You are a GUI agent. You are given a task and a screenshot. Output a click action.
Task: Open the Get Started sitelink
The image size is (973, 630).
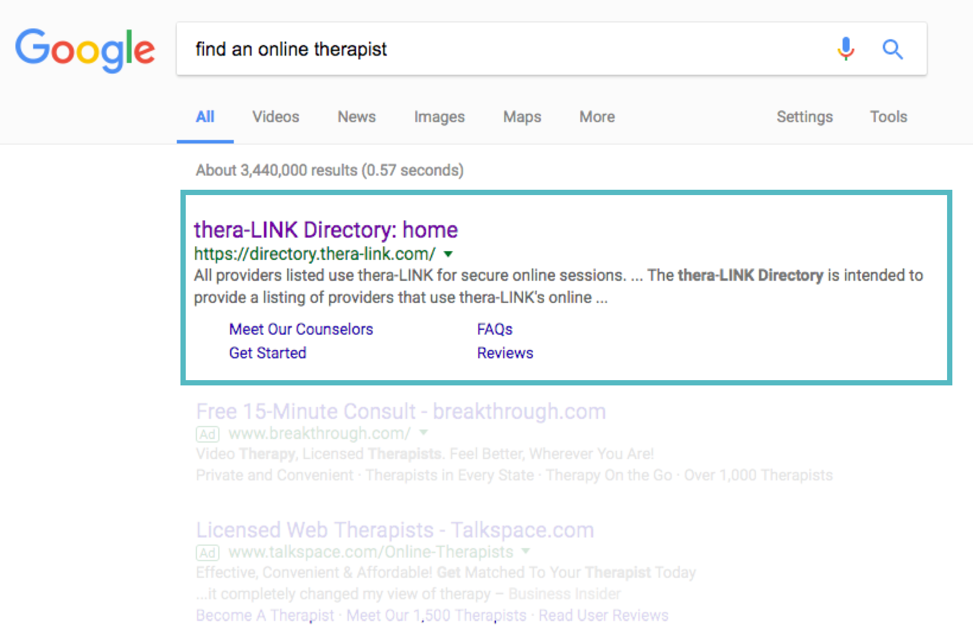(268, 352)
